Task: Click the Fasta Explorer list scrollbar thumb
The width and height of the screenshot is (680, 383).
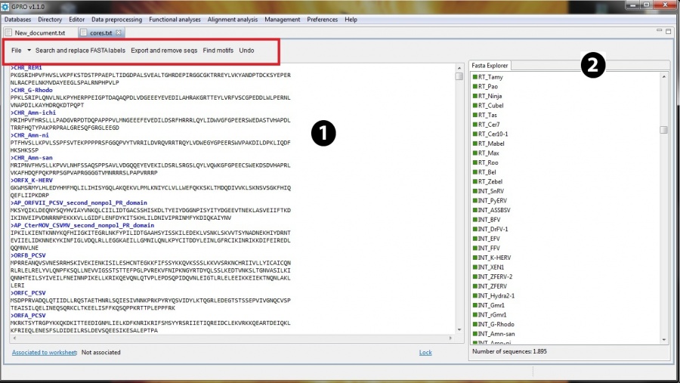Action: pyautogui.click(x=663, y=130)
